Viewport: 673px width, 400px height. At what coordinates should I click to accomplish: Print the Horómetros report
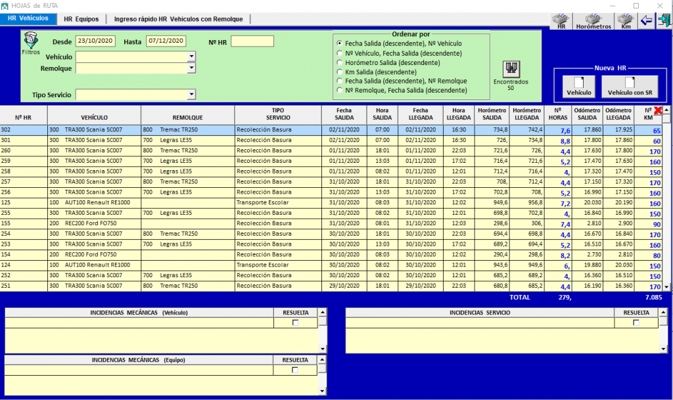click(593, 21)
